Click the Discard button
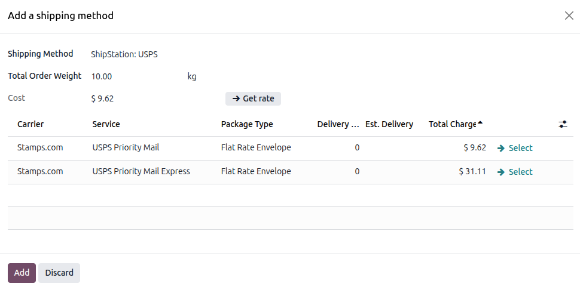580x290 pixels. [x=59, y=273]
